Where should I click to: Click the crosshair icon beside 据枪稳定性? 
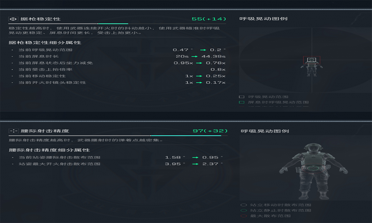tap(12, 19)
